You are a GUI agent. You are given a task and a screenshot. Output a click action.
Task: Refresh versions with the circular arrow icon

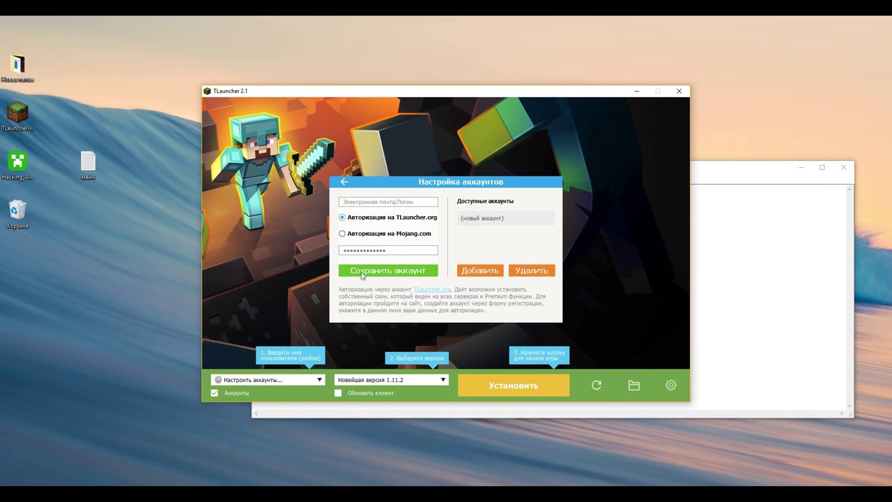[597, 385]
